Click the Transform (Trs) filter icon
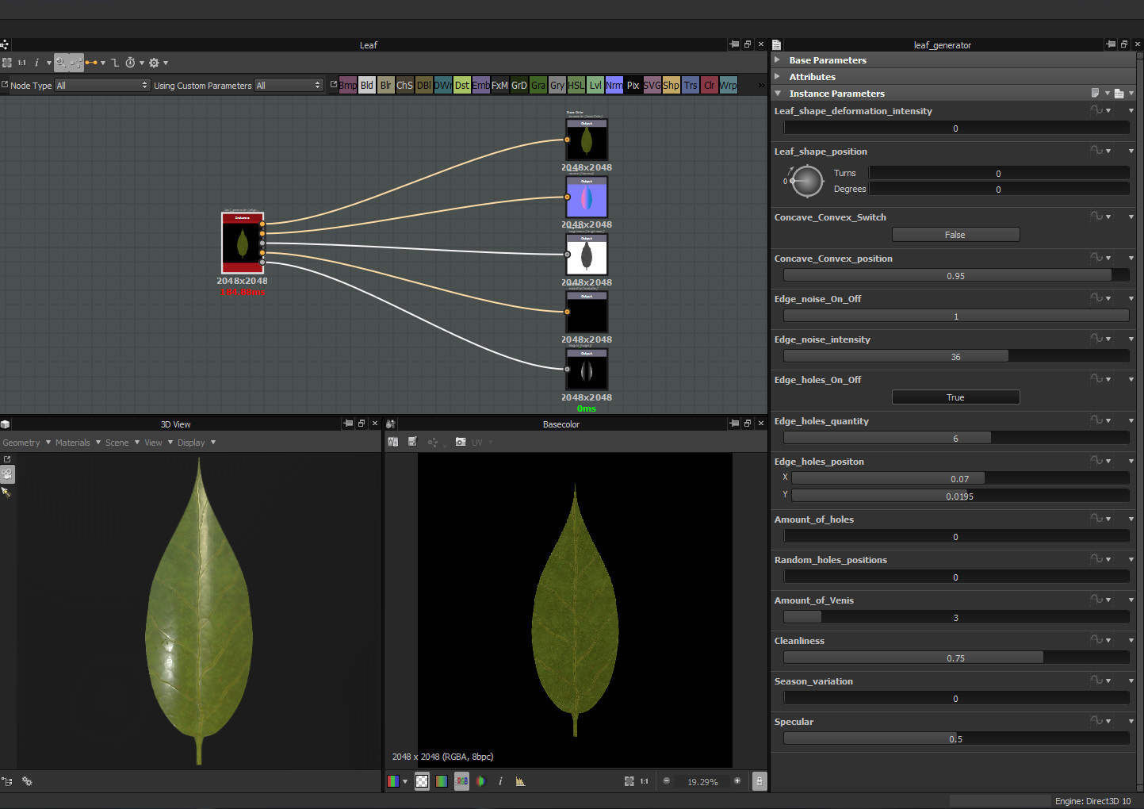 [x=691, y=85]
